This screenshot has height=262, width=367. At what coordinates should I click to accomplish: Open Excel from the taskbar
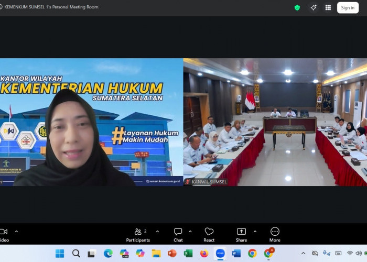point(188,253)
